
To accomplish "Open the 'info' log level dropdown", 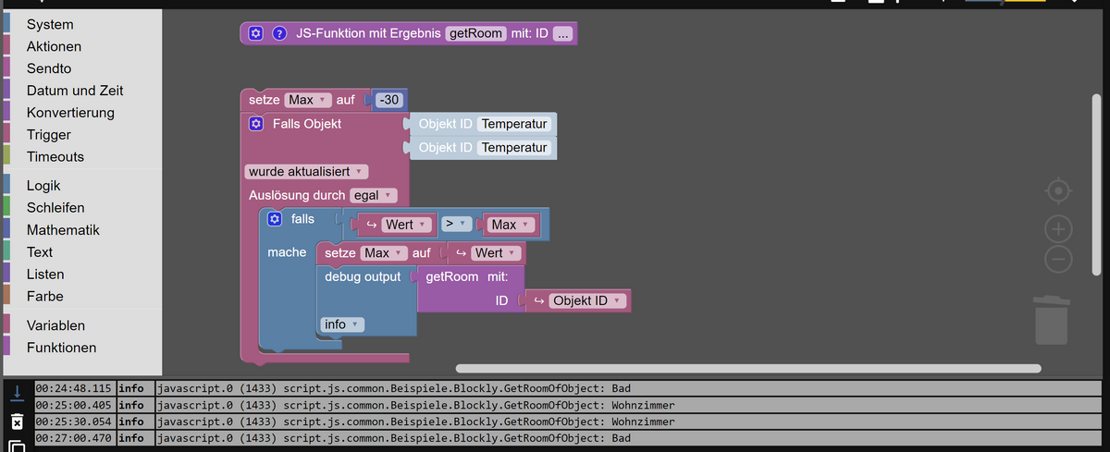I will [x=342, y=324].
